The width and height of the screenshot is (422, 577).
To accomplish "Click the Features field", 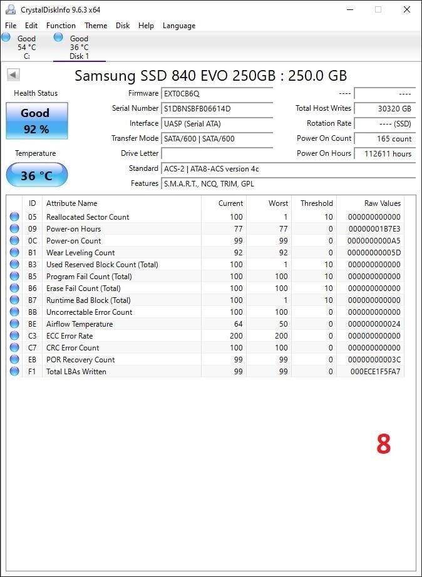I will coord(289,183).
